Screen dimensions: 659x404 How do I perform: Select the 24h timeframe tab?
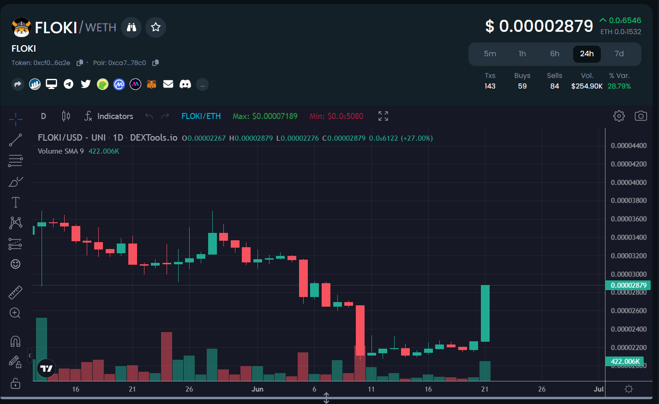point(587,54)
